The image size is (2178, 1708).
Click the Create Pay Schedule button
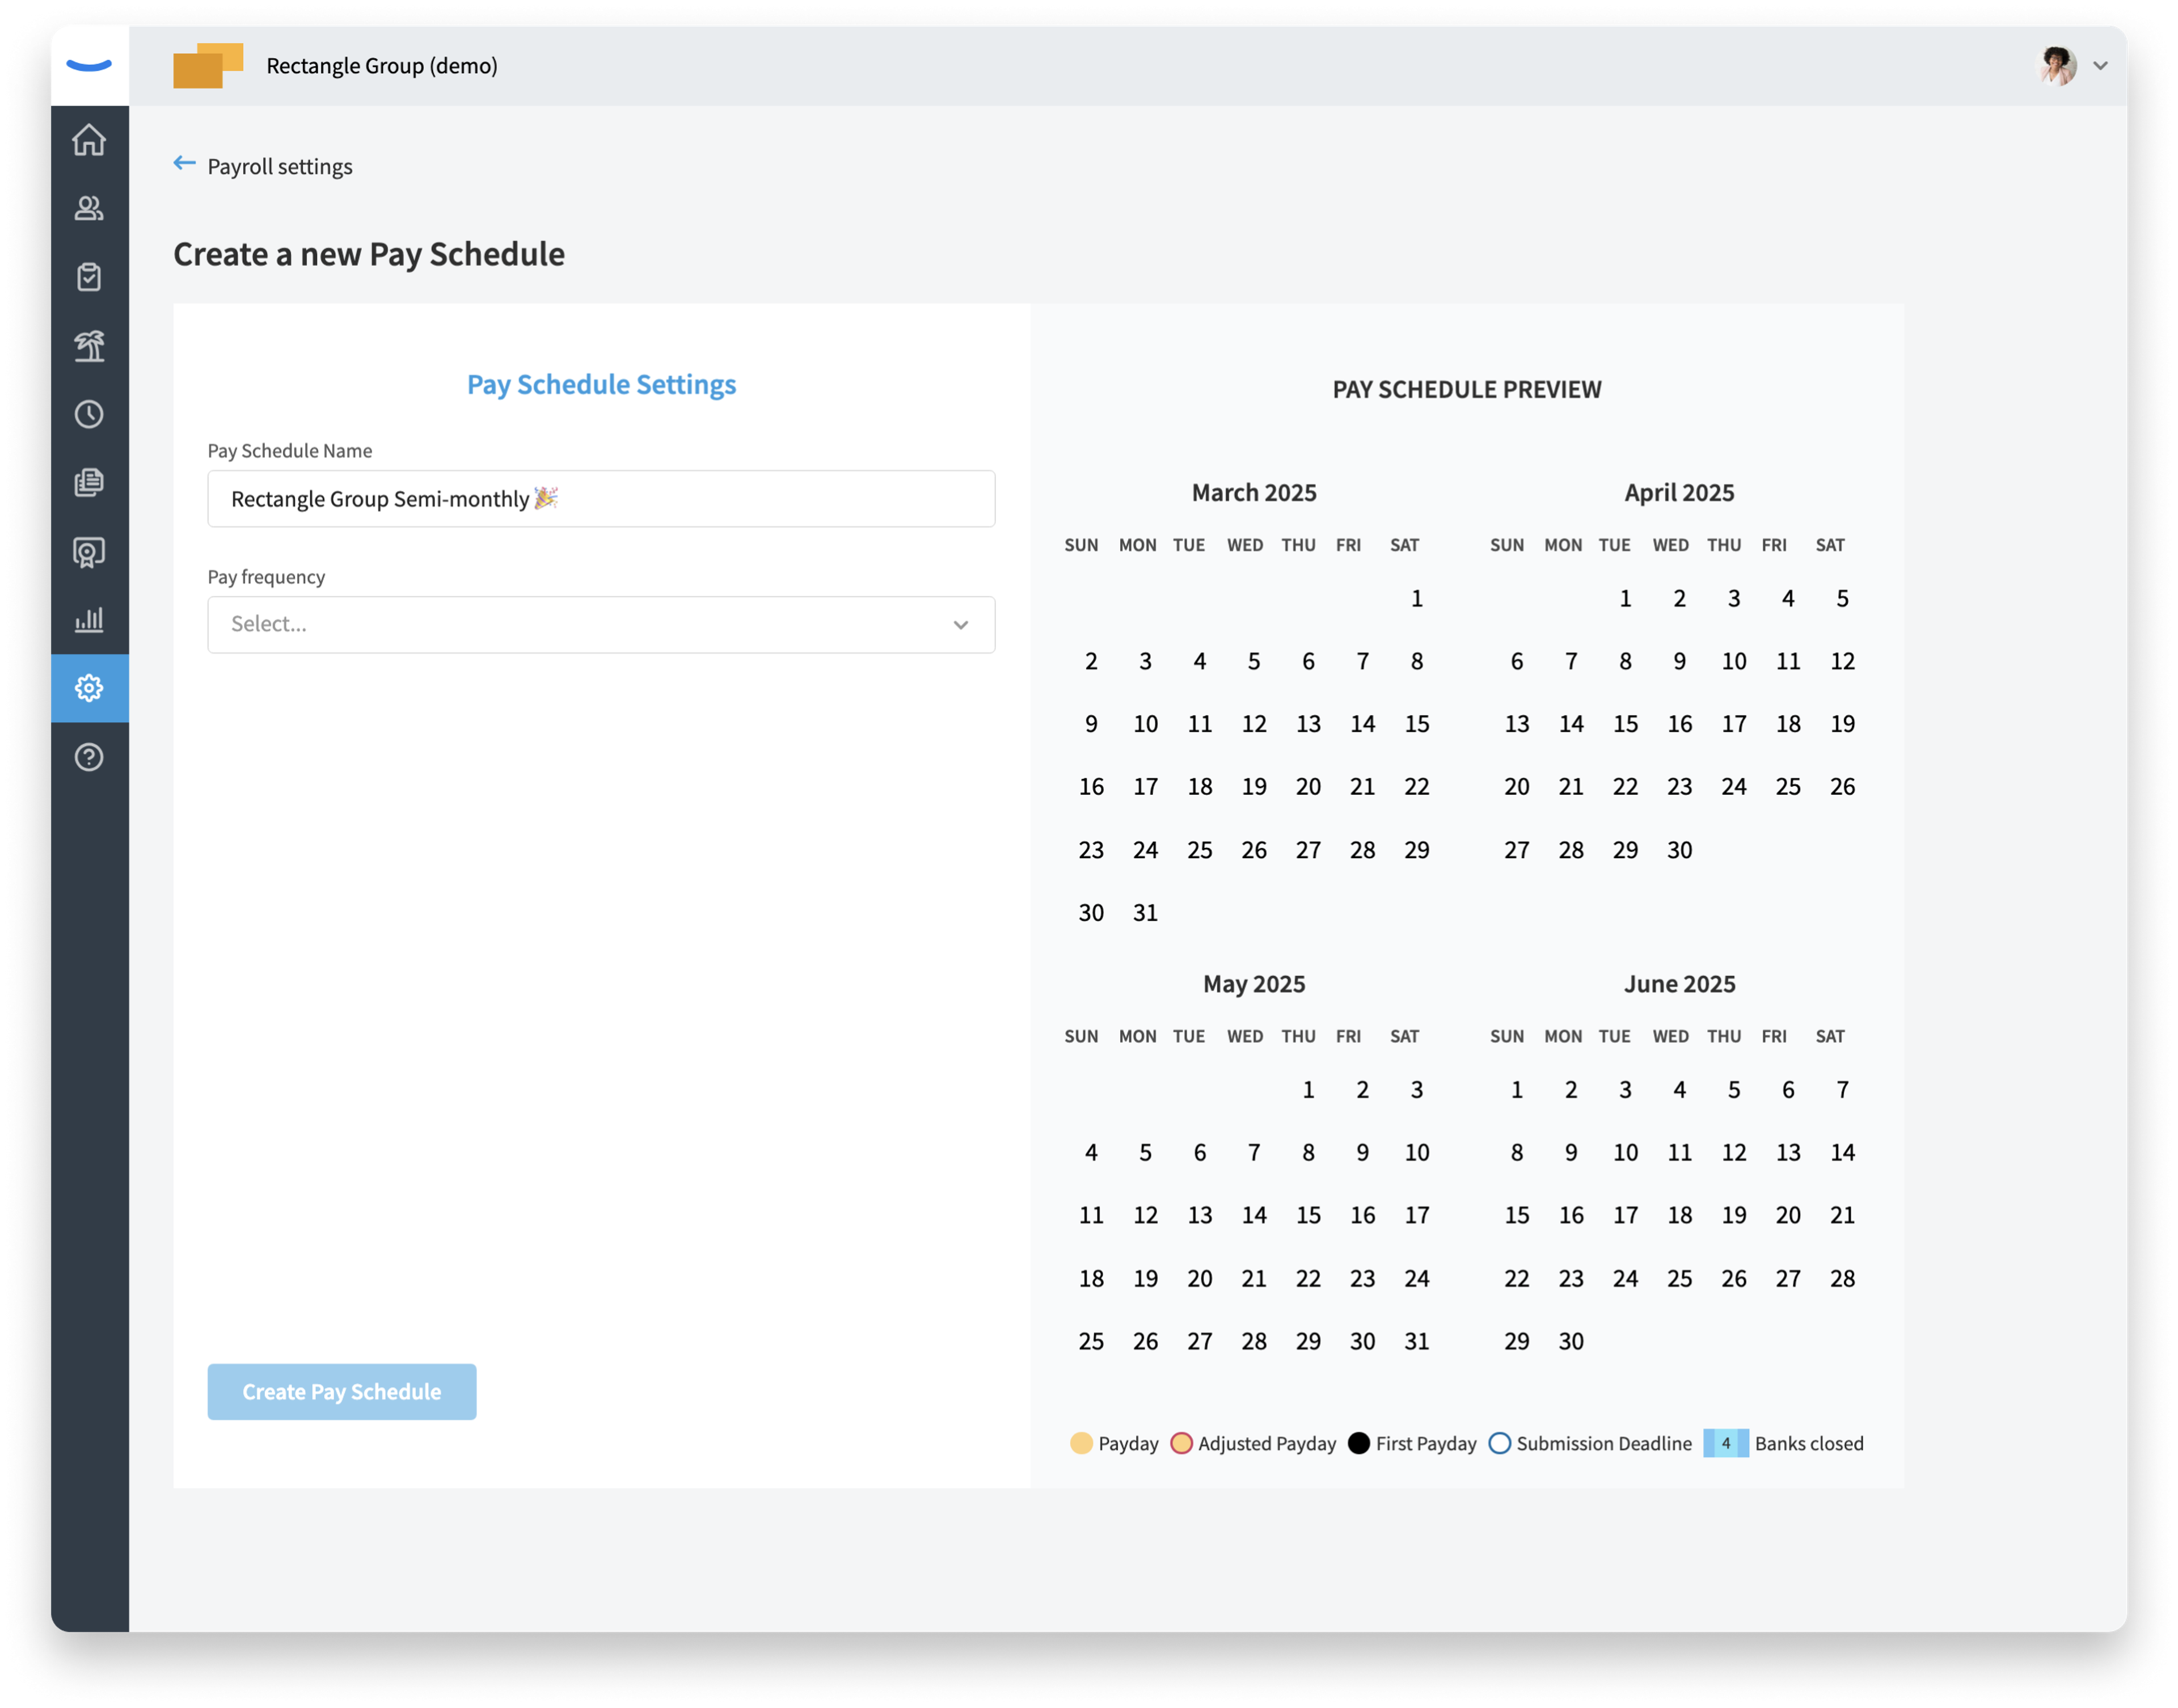coord(342,1392)
